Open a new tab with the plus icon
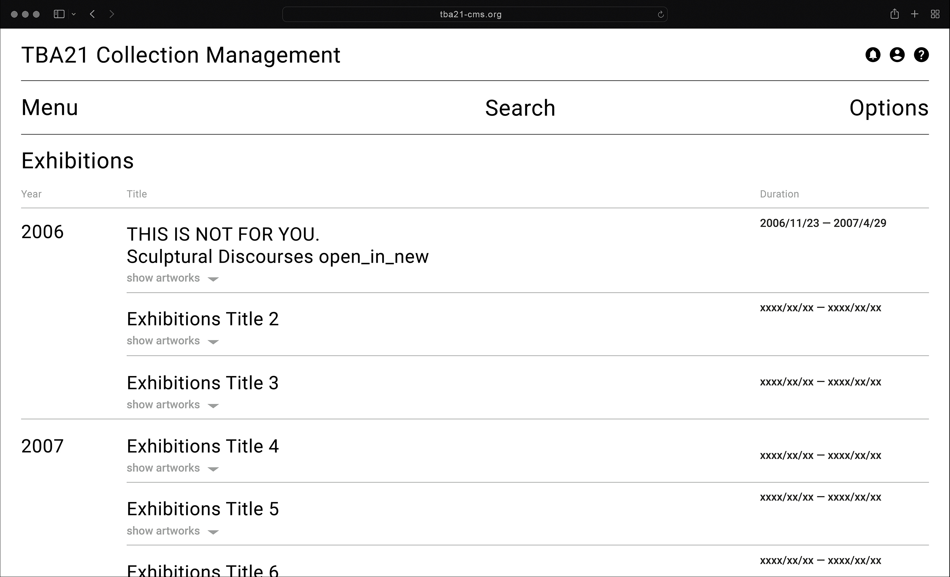Viewport: 950px width, 577px height. coord(915,14)
